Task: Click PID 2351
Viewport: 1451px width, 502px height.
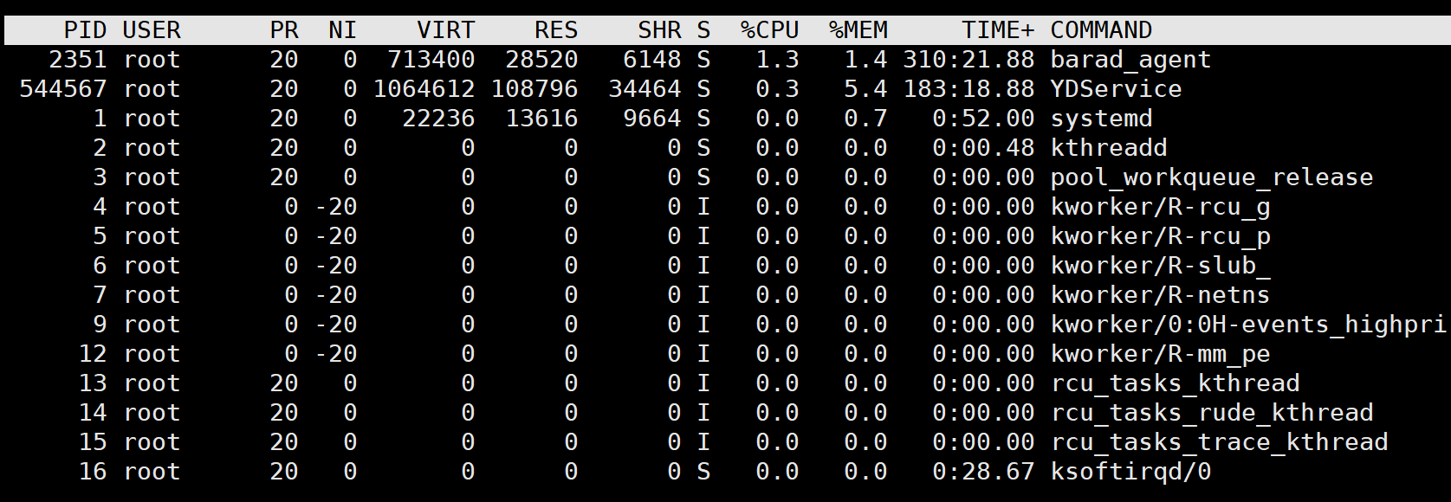Action: 78,60
